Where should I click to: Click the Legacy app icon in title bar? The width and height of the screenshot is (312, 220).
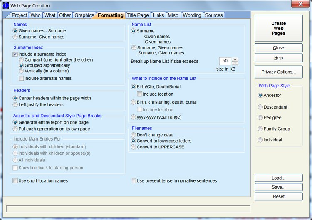[x=6, y=5]
